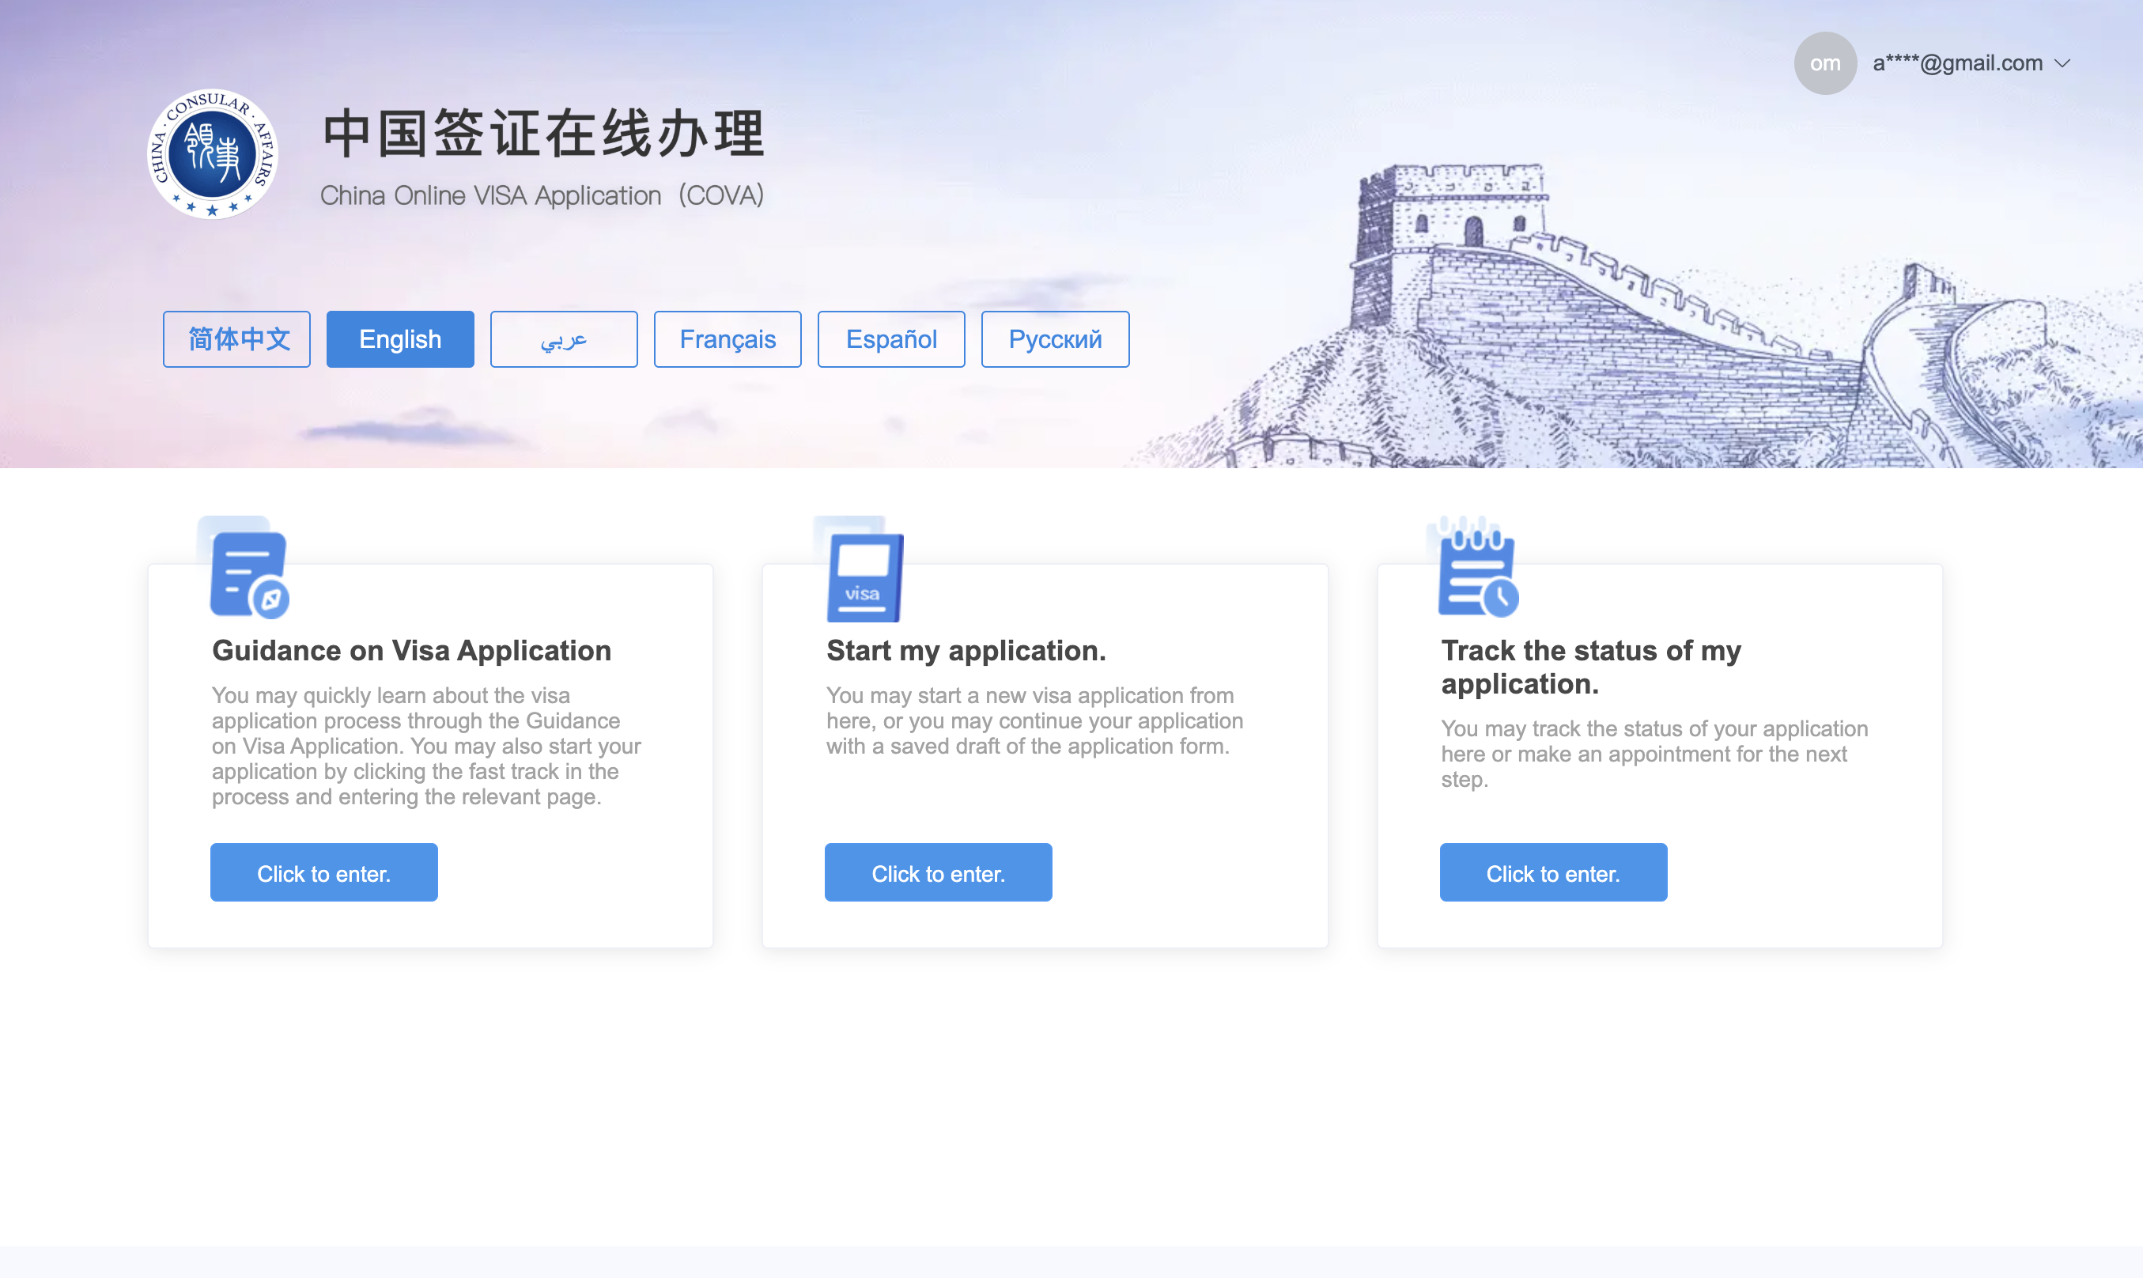The width and height of the screenshot is (2143, 1278).
Task: Click the Guidance on Visa Application heading
Action: click(411, 650)
